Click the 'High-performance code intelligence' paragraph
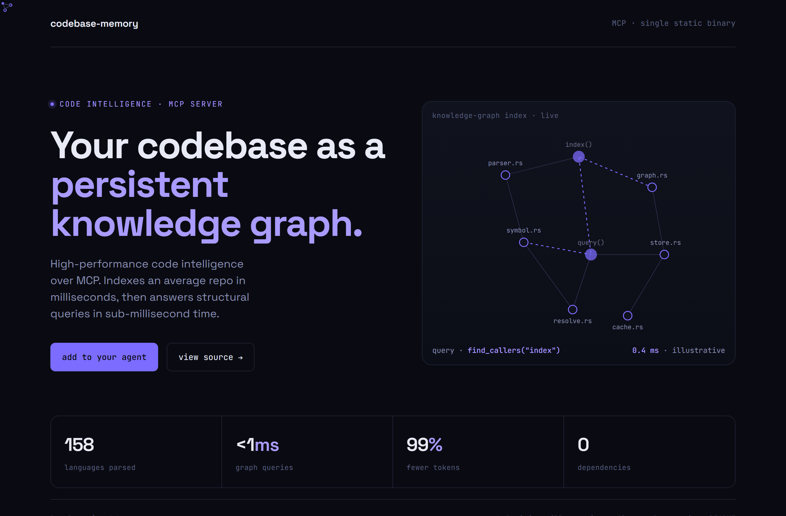Screen dimensions: 786x516 [x=150, y=289]
